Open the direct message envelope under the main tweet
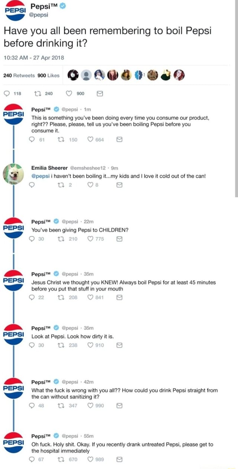This screenshot has width=238, height=469. click(x=99, y=93)
